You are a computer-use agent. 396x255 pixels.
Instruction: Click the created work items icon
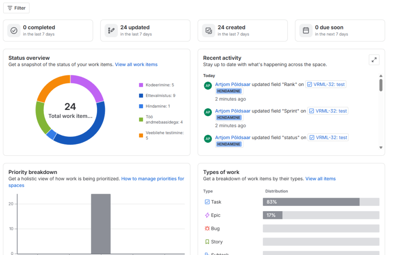point(209,31)
